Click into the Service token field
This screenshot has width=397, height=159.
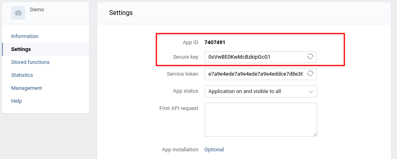pos(255,74)
